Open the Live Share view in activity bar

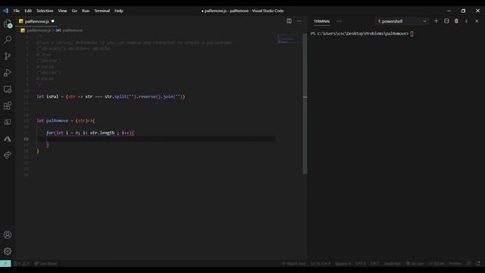(8, 155)
